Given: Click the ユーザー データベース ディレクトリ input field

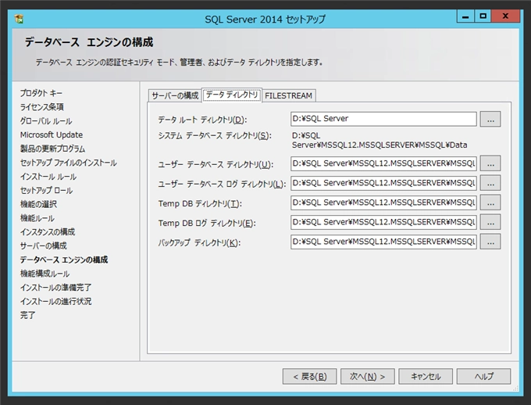Looking at the screenshot, I should coord(383,163).
